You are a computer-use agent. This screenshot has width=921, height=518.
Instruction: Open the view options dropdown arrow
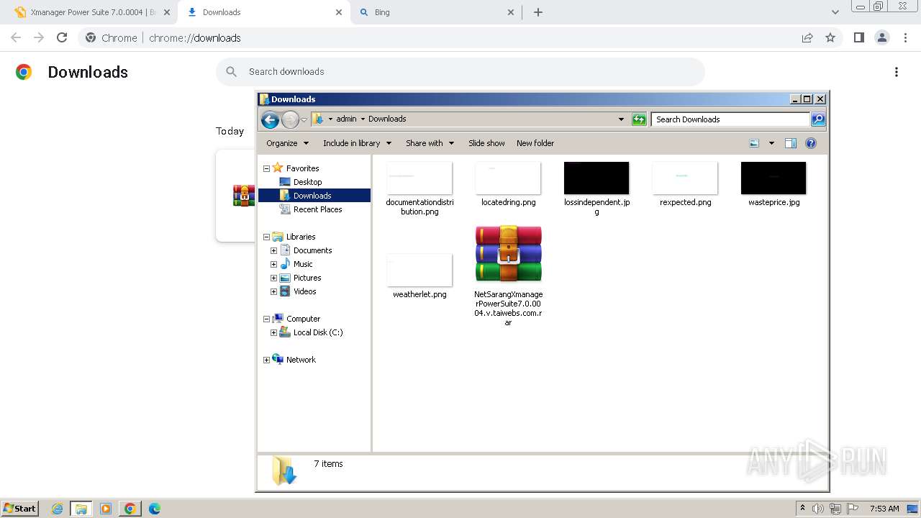[x=771, y=143]
